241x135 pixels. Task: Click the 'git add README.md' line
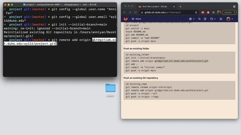pos(137,35)
